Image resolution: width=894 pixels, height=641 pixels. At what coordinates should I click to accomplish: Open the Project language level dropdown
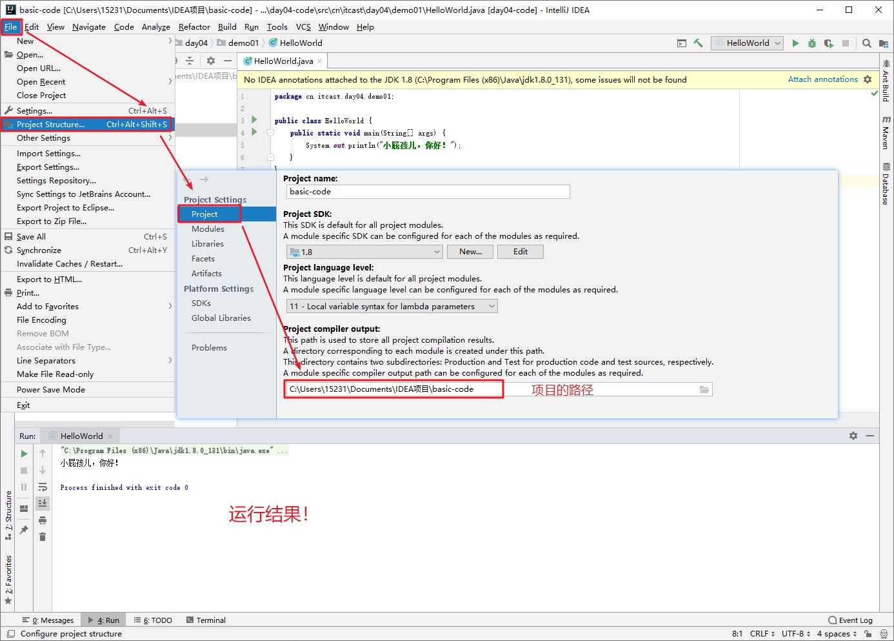point(392,306)
